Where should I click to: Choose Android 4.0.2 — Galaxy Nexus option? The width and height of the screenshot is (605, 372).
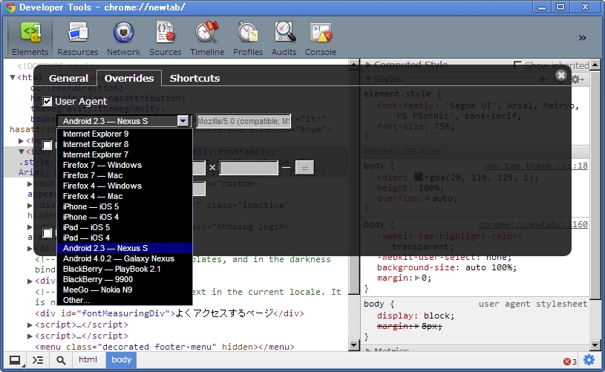tap(118, 258)
